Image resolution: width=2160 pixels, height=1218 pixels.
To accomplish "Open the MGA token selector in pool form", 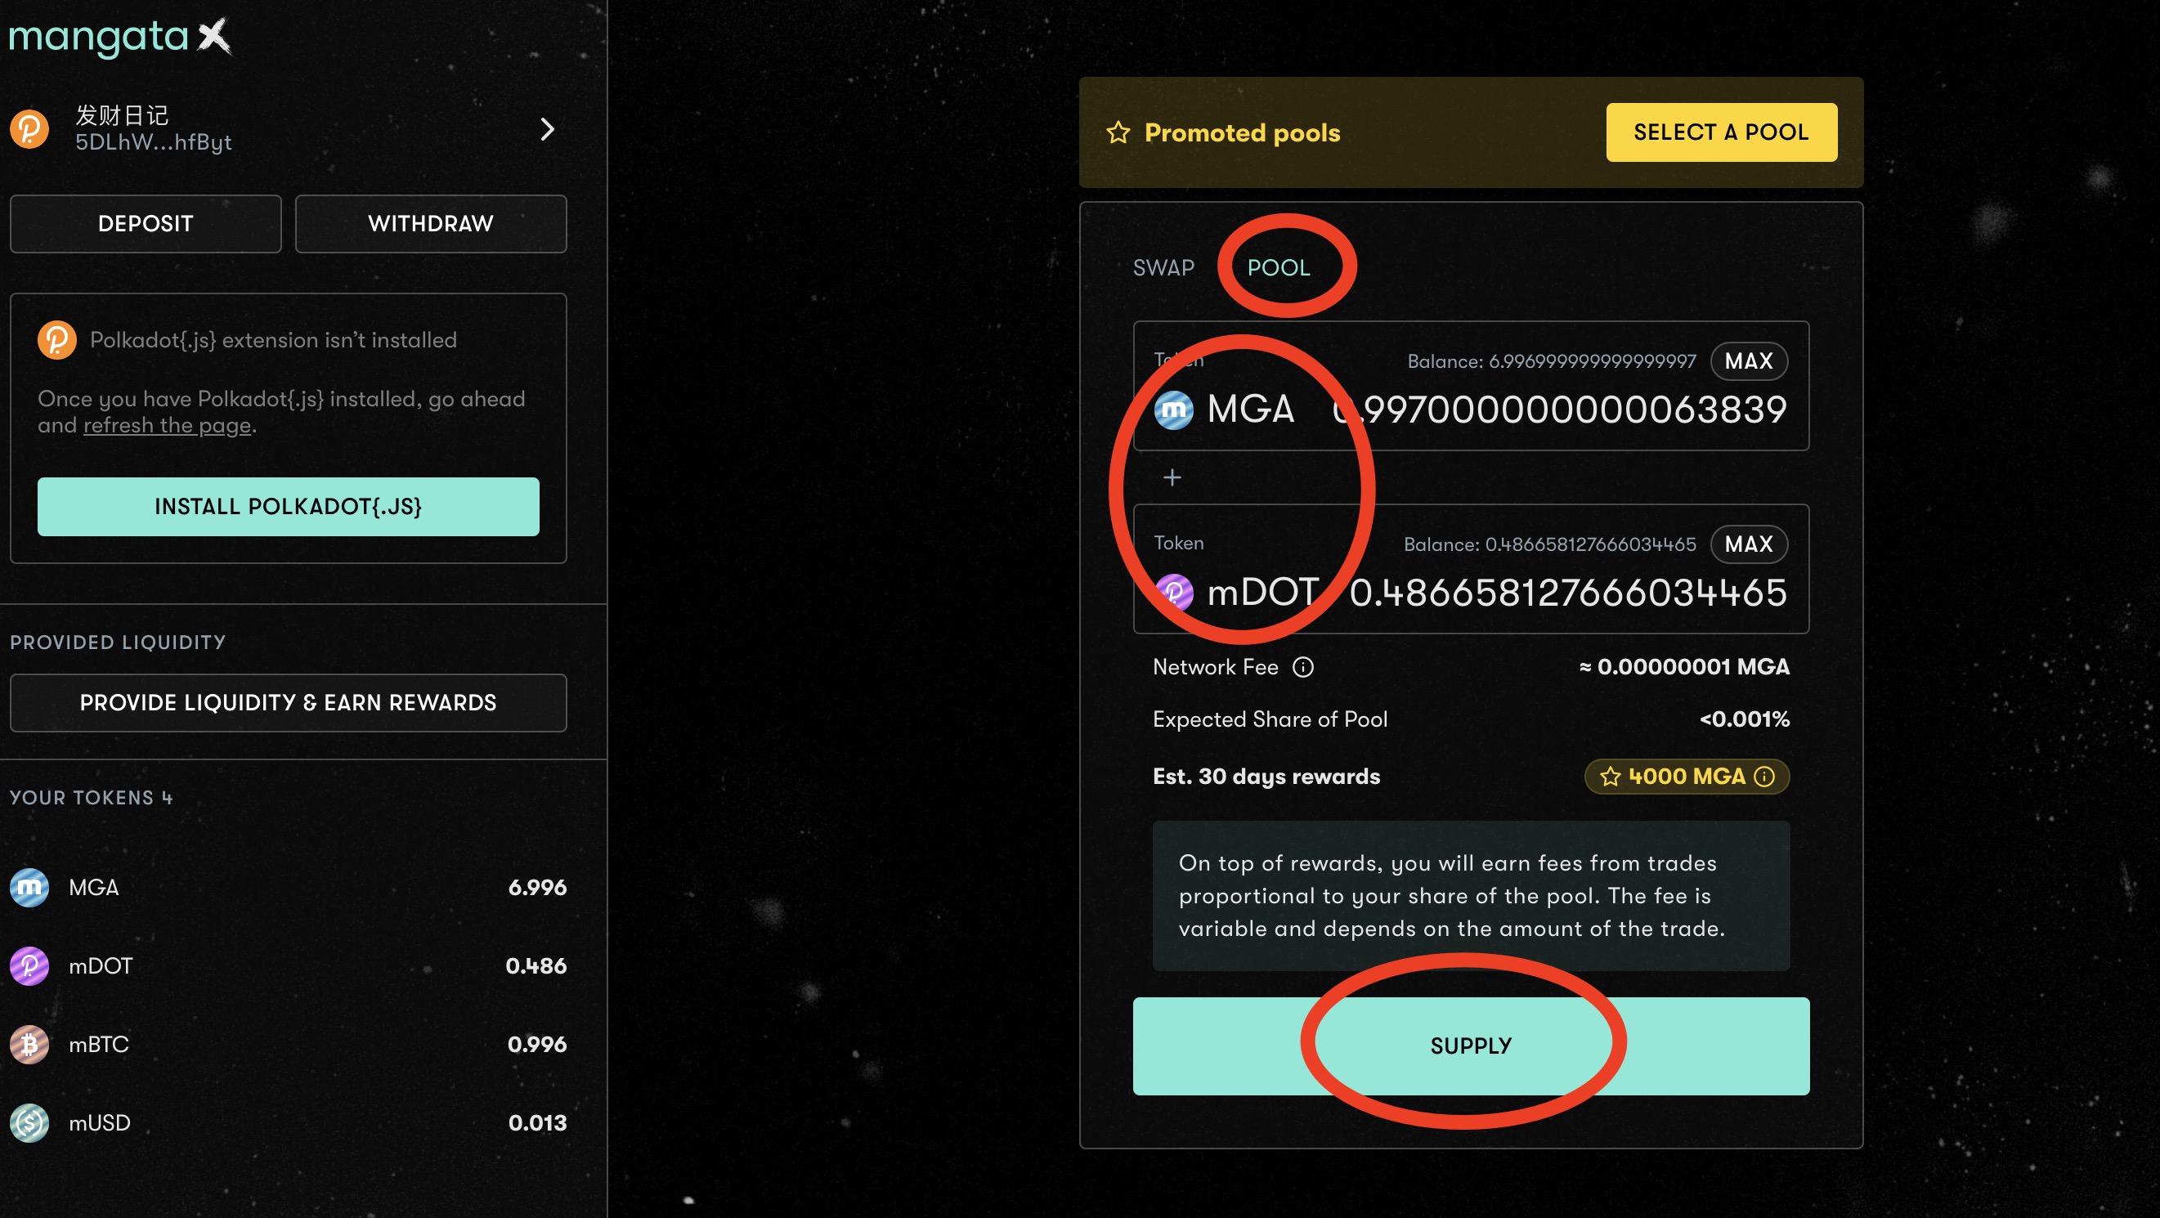I will pyautogui.click(x=1225, y=410).
